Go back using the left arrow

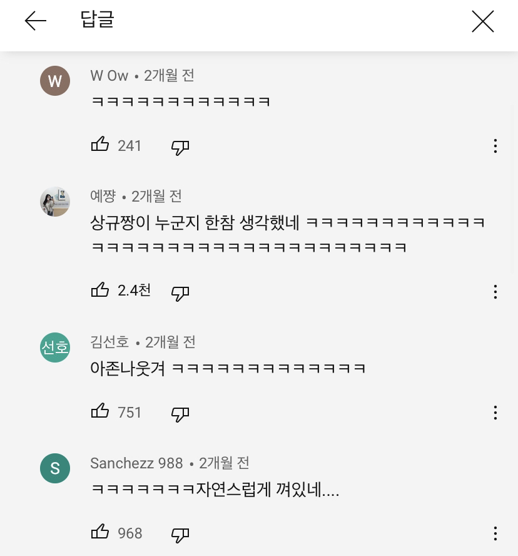pos(36,21)
